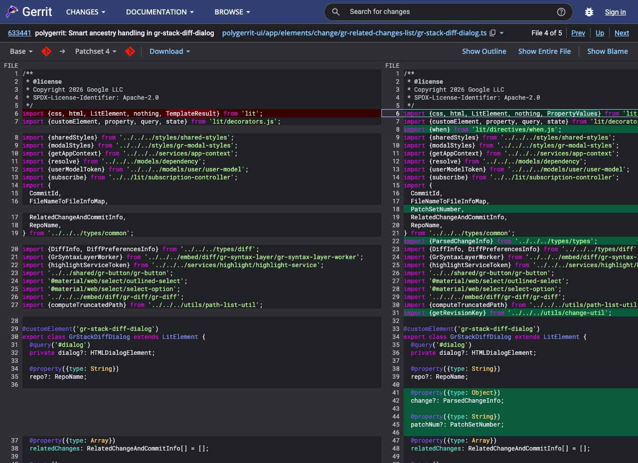Image resolution: width=638 pixels, height=463 pixels.
Task: Open the Download dropdown
Action: (x=170, y=51)
